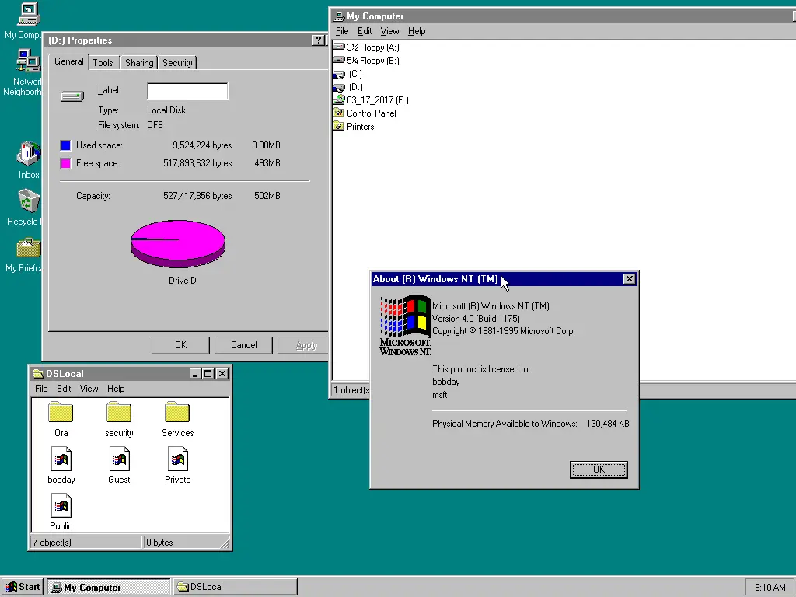Click the DSLocal window resize grip
Screen dimensions: 796x597
pyautogui.click(x=225, y=543)
